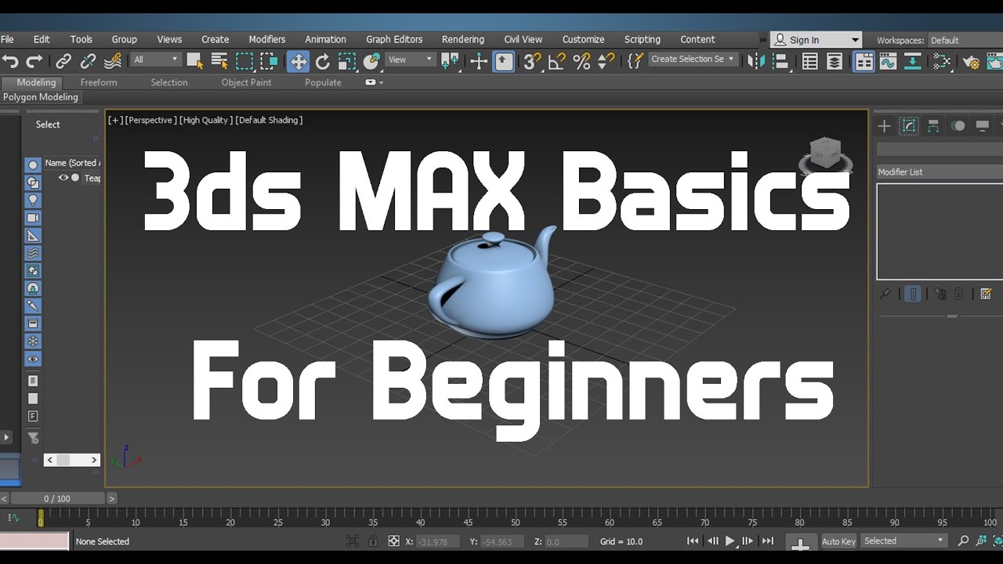Toggle teapot visibility eye icon
The image size is (1003, 564).
click(x=63, y=178)
